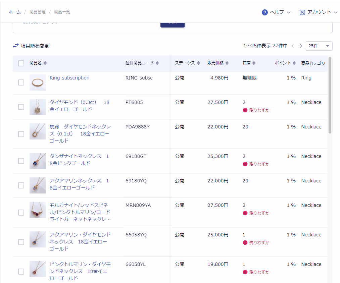Expand the ヘルプ menu chevron
Image resolution: width=340 pixels, height=283 pixels.
pyautogui.click(x=289, y=12)
